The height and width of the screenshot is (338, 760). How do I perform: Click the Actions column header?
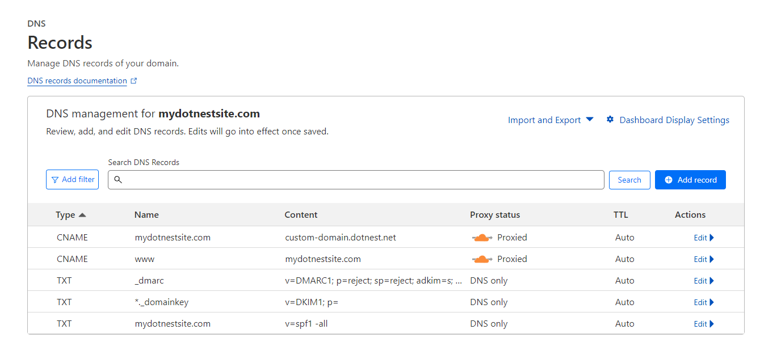pos(690,215)
